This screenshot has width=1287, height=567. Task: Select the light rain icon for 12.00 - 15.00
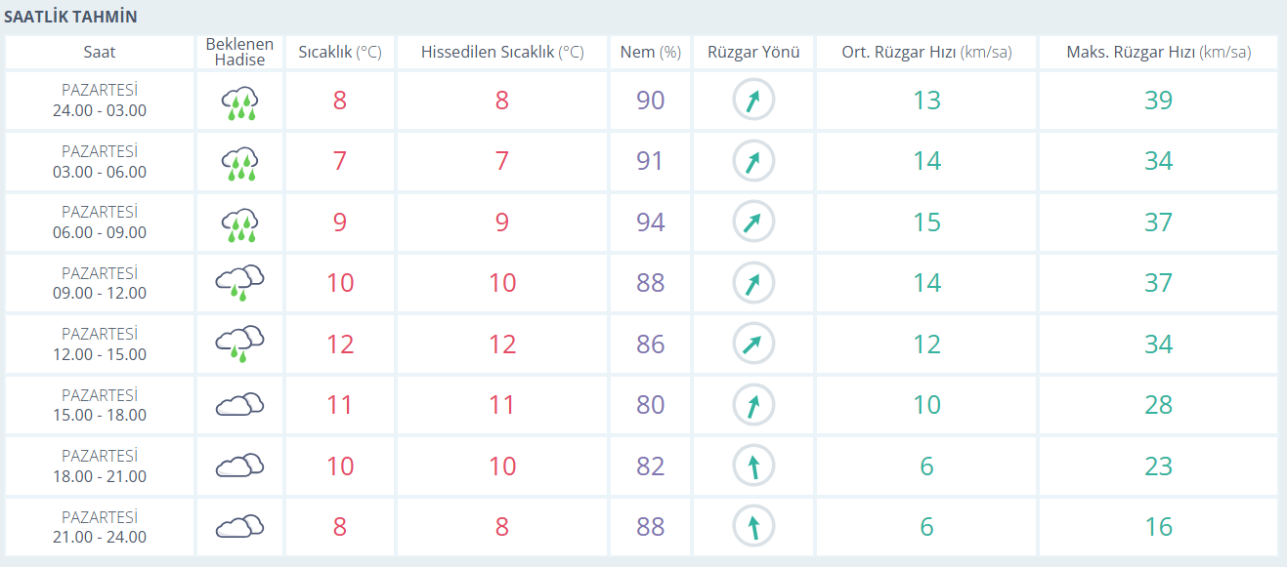[239, 344]
